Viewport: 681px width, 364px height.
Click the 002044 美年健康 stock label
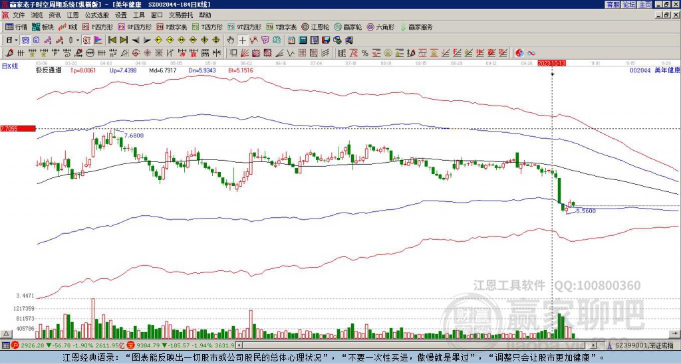654,70
